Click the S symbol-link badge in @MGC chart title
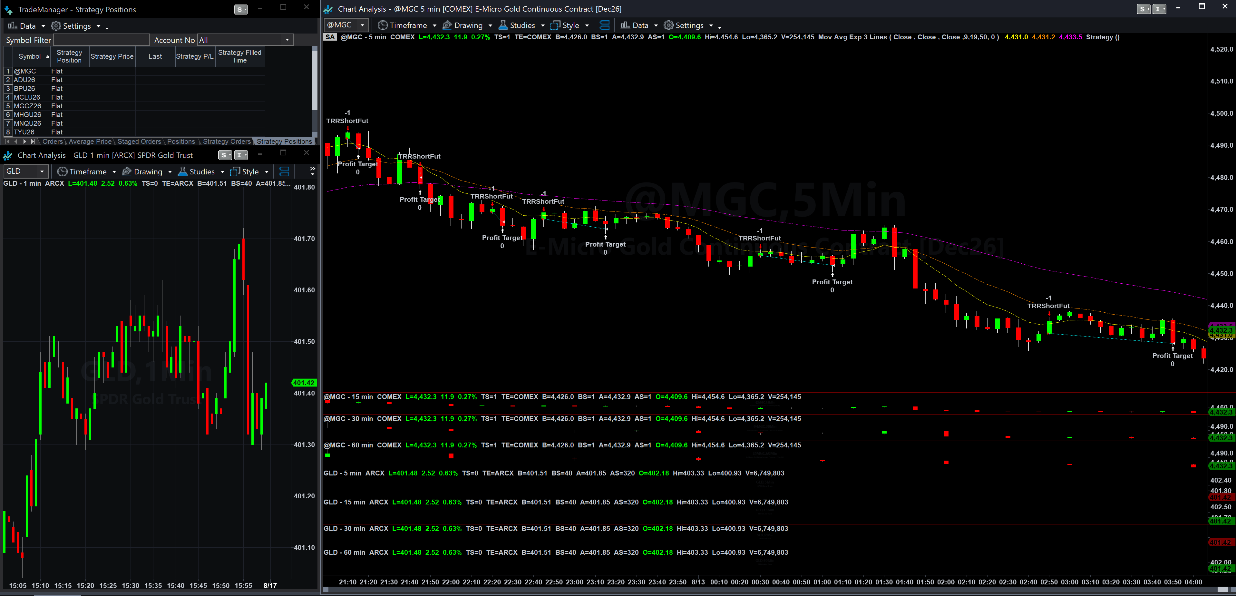This screenshot has width=1236, height=596. pyautogui.click(x=1144, y=9)
